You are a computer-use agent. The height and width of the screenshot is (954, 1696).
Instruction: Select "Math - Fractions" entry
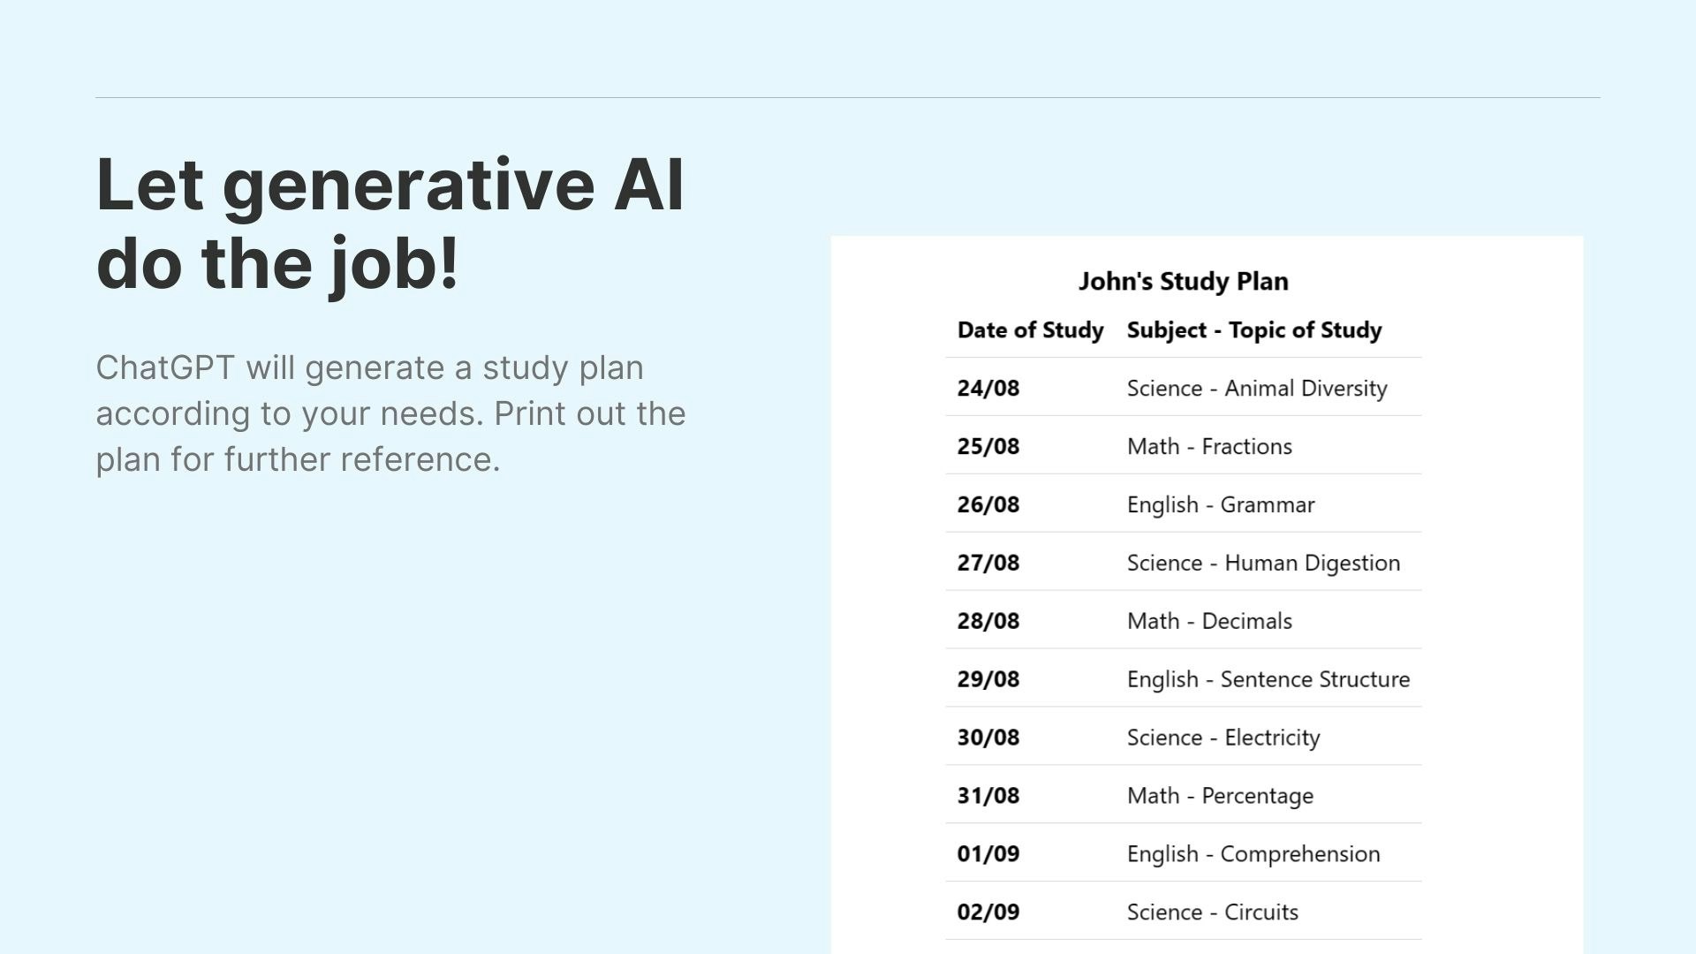(x=1209, y=447)
